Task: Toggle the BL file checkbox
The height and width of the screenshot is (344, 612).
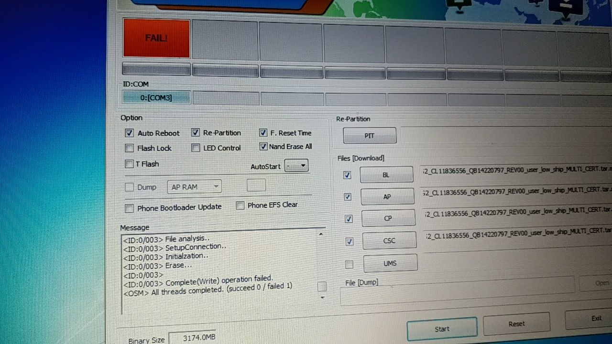Action: point(348,175)
